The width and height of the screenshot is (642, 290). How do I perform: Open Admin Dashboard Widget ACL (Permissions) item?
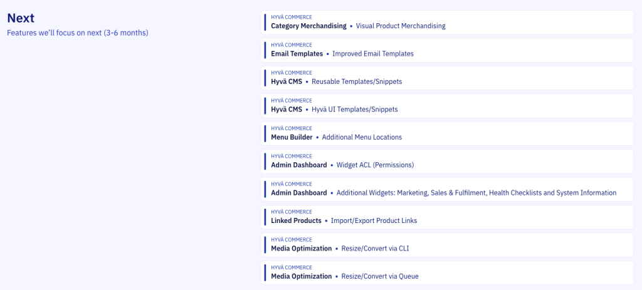tap(446, 161)
